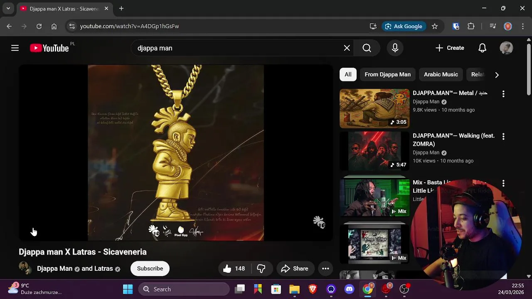Image resolution: width=532 pixels, height=299 pixels.
Task: Open the clock showing 22:55
Action: coord(512,289)
